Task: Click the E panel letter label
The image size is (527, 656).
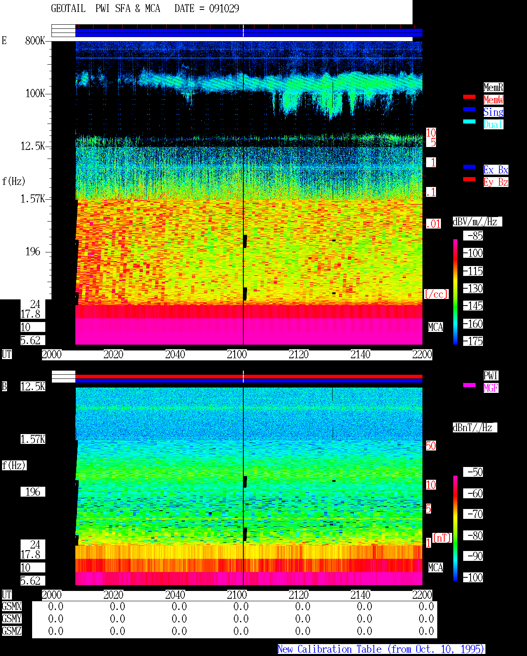Action: pyautogui.click(x=4, y=40)
